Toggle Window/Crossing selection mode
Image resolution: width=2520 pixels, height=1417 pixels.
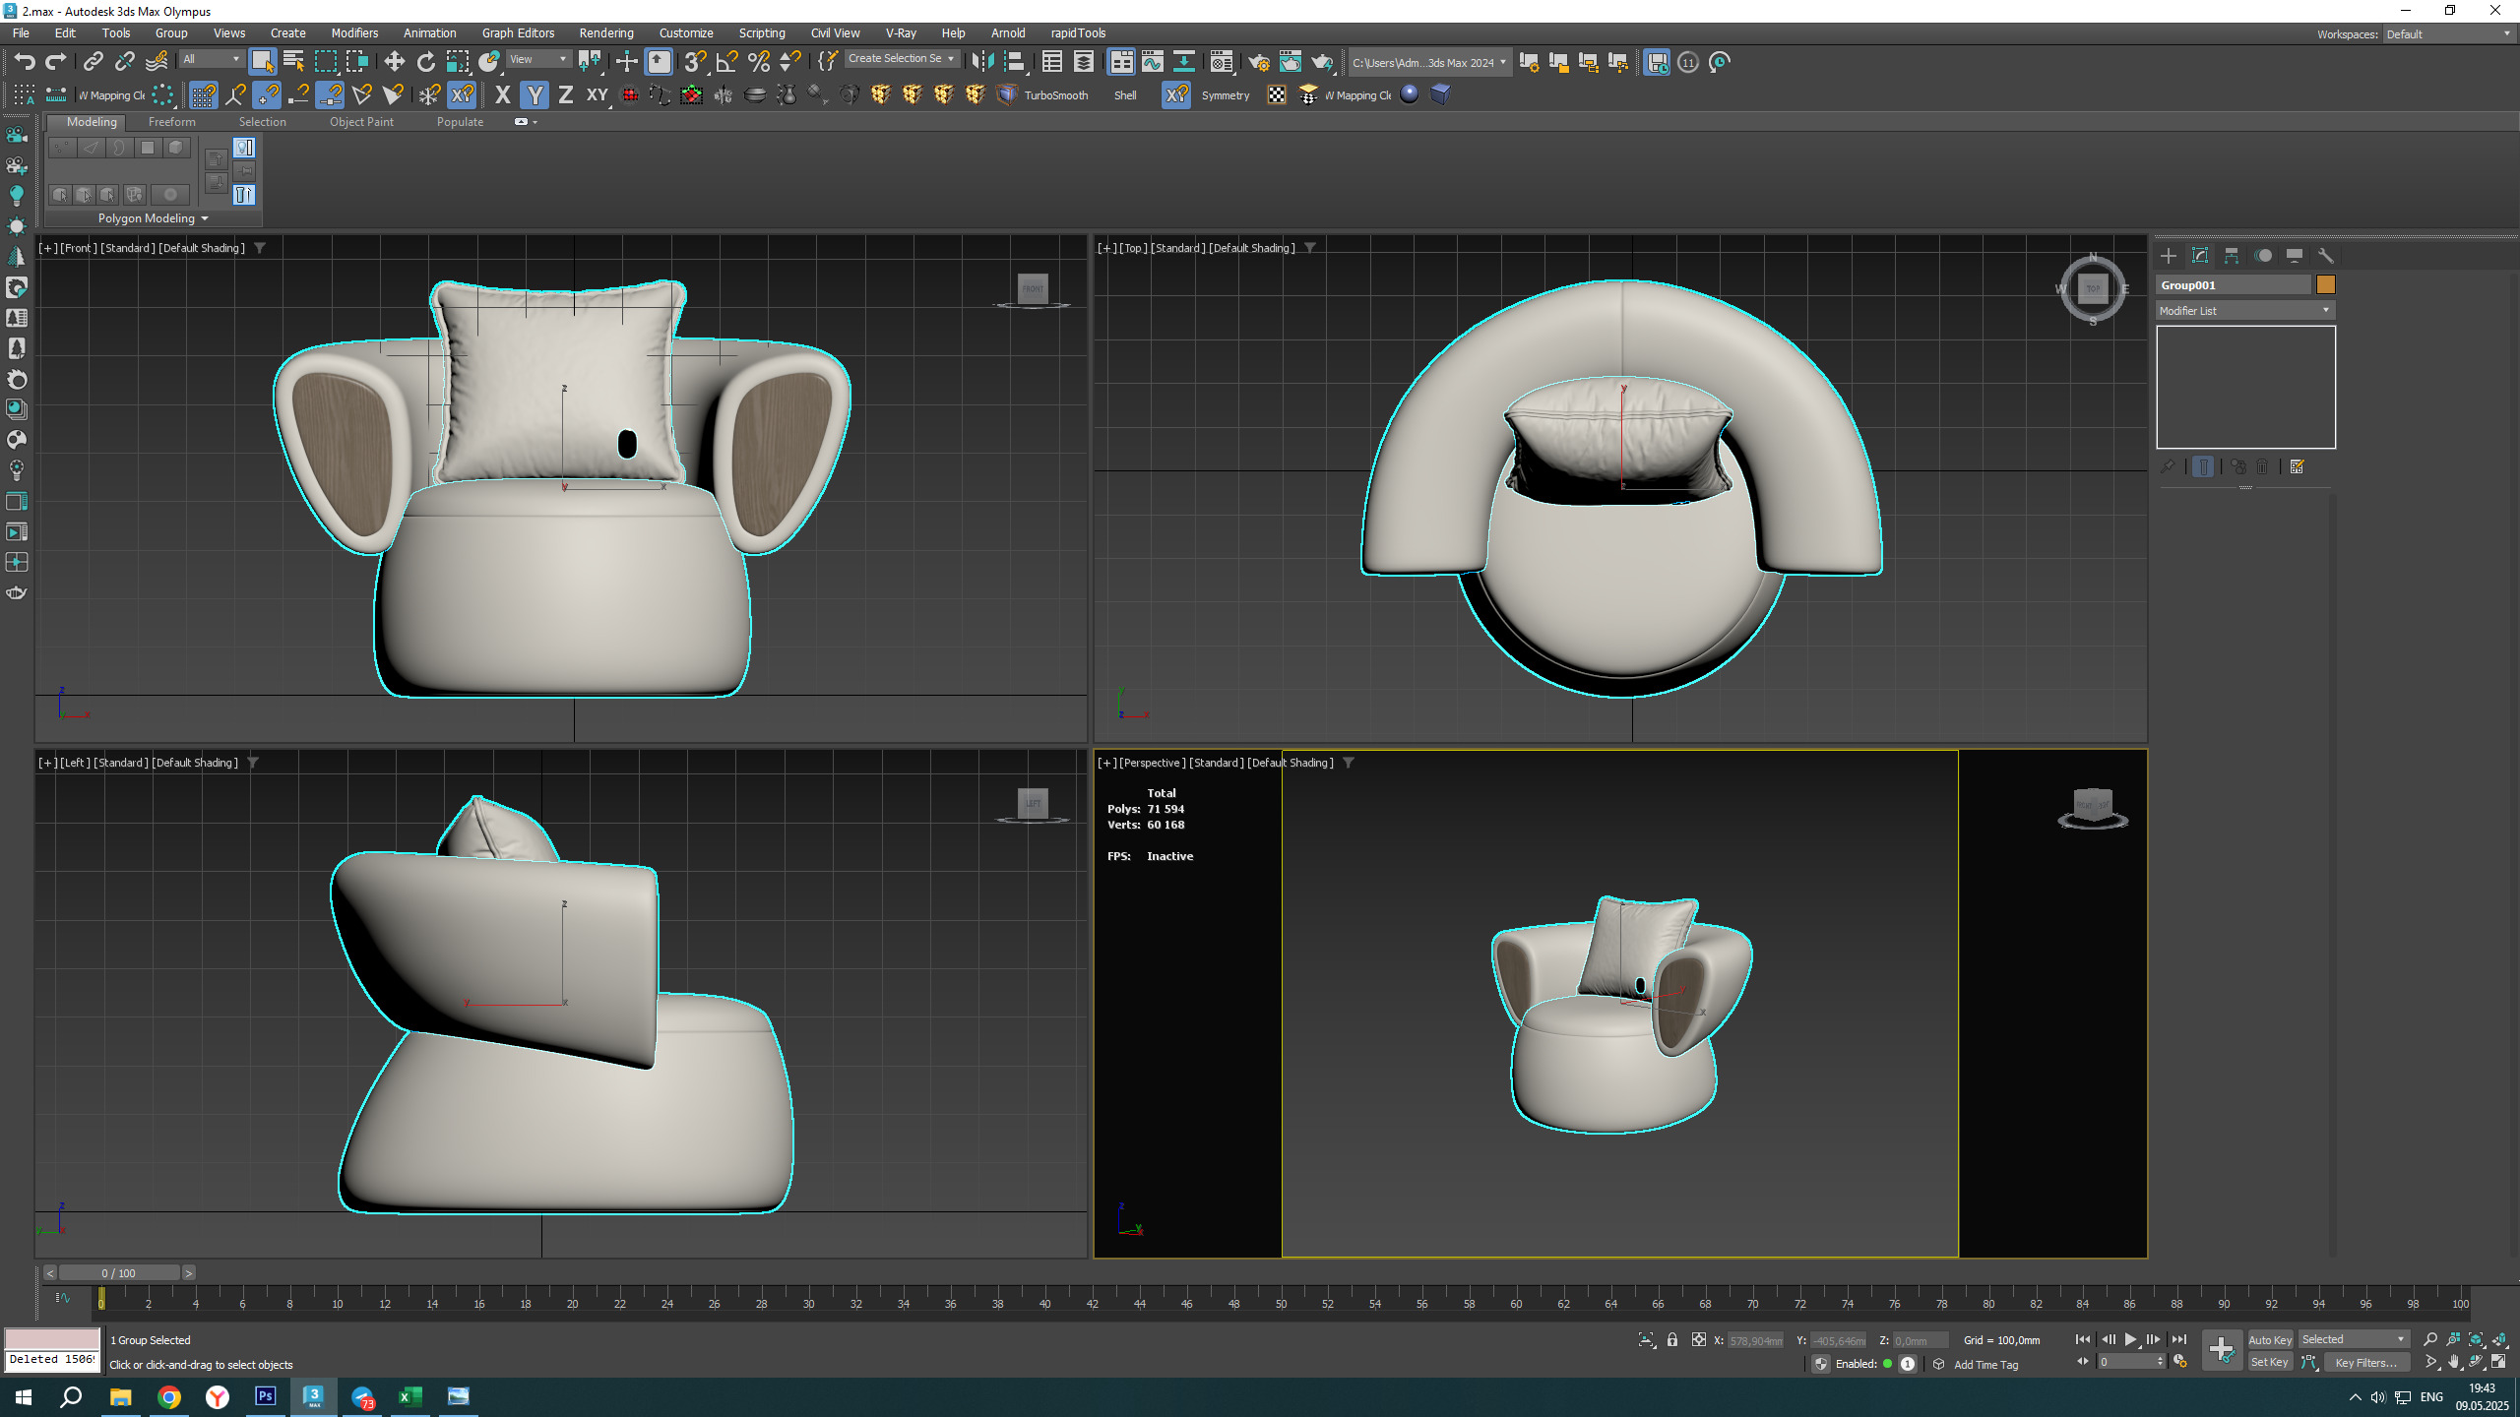pos(356,62)
